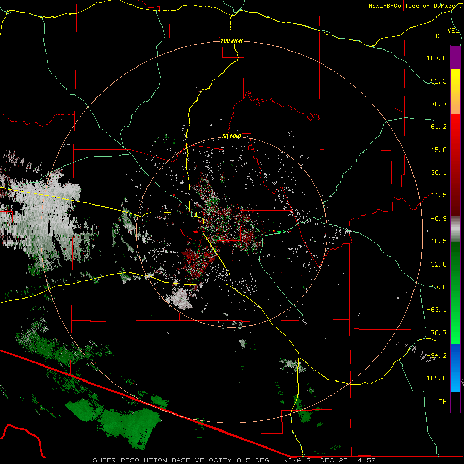
Task: Pick the yellow-orange gradient band on the color bar
Action: click(455, 92)
